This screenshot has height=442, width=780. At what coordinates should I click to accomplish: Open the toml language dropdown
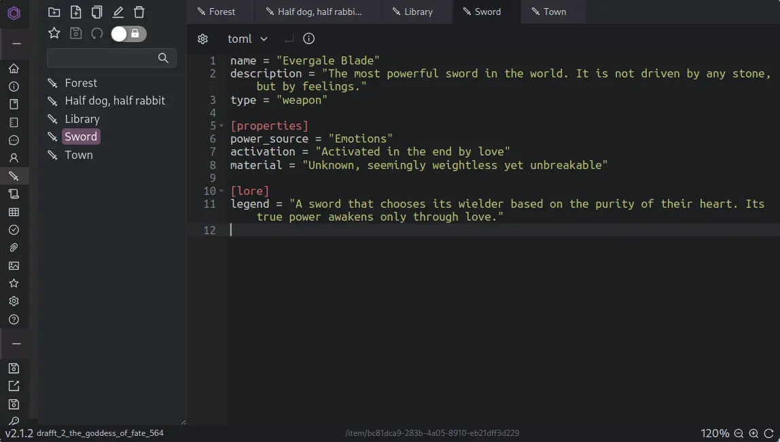pos(248,39)
